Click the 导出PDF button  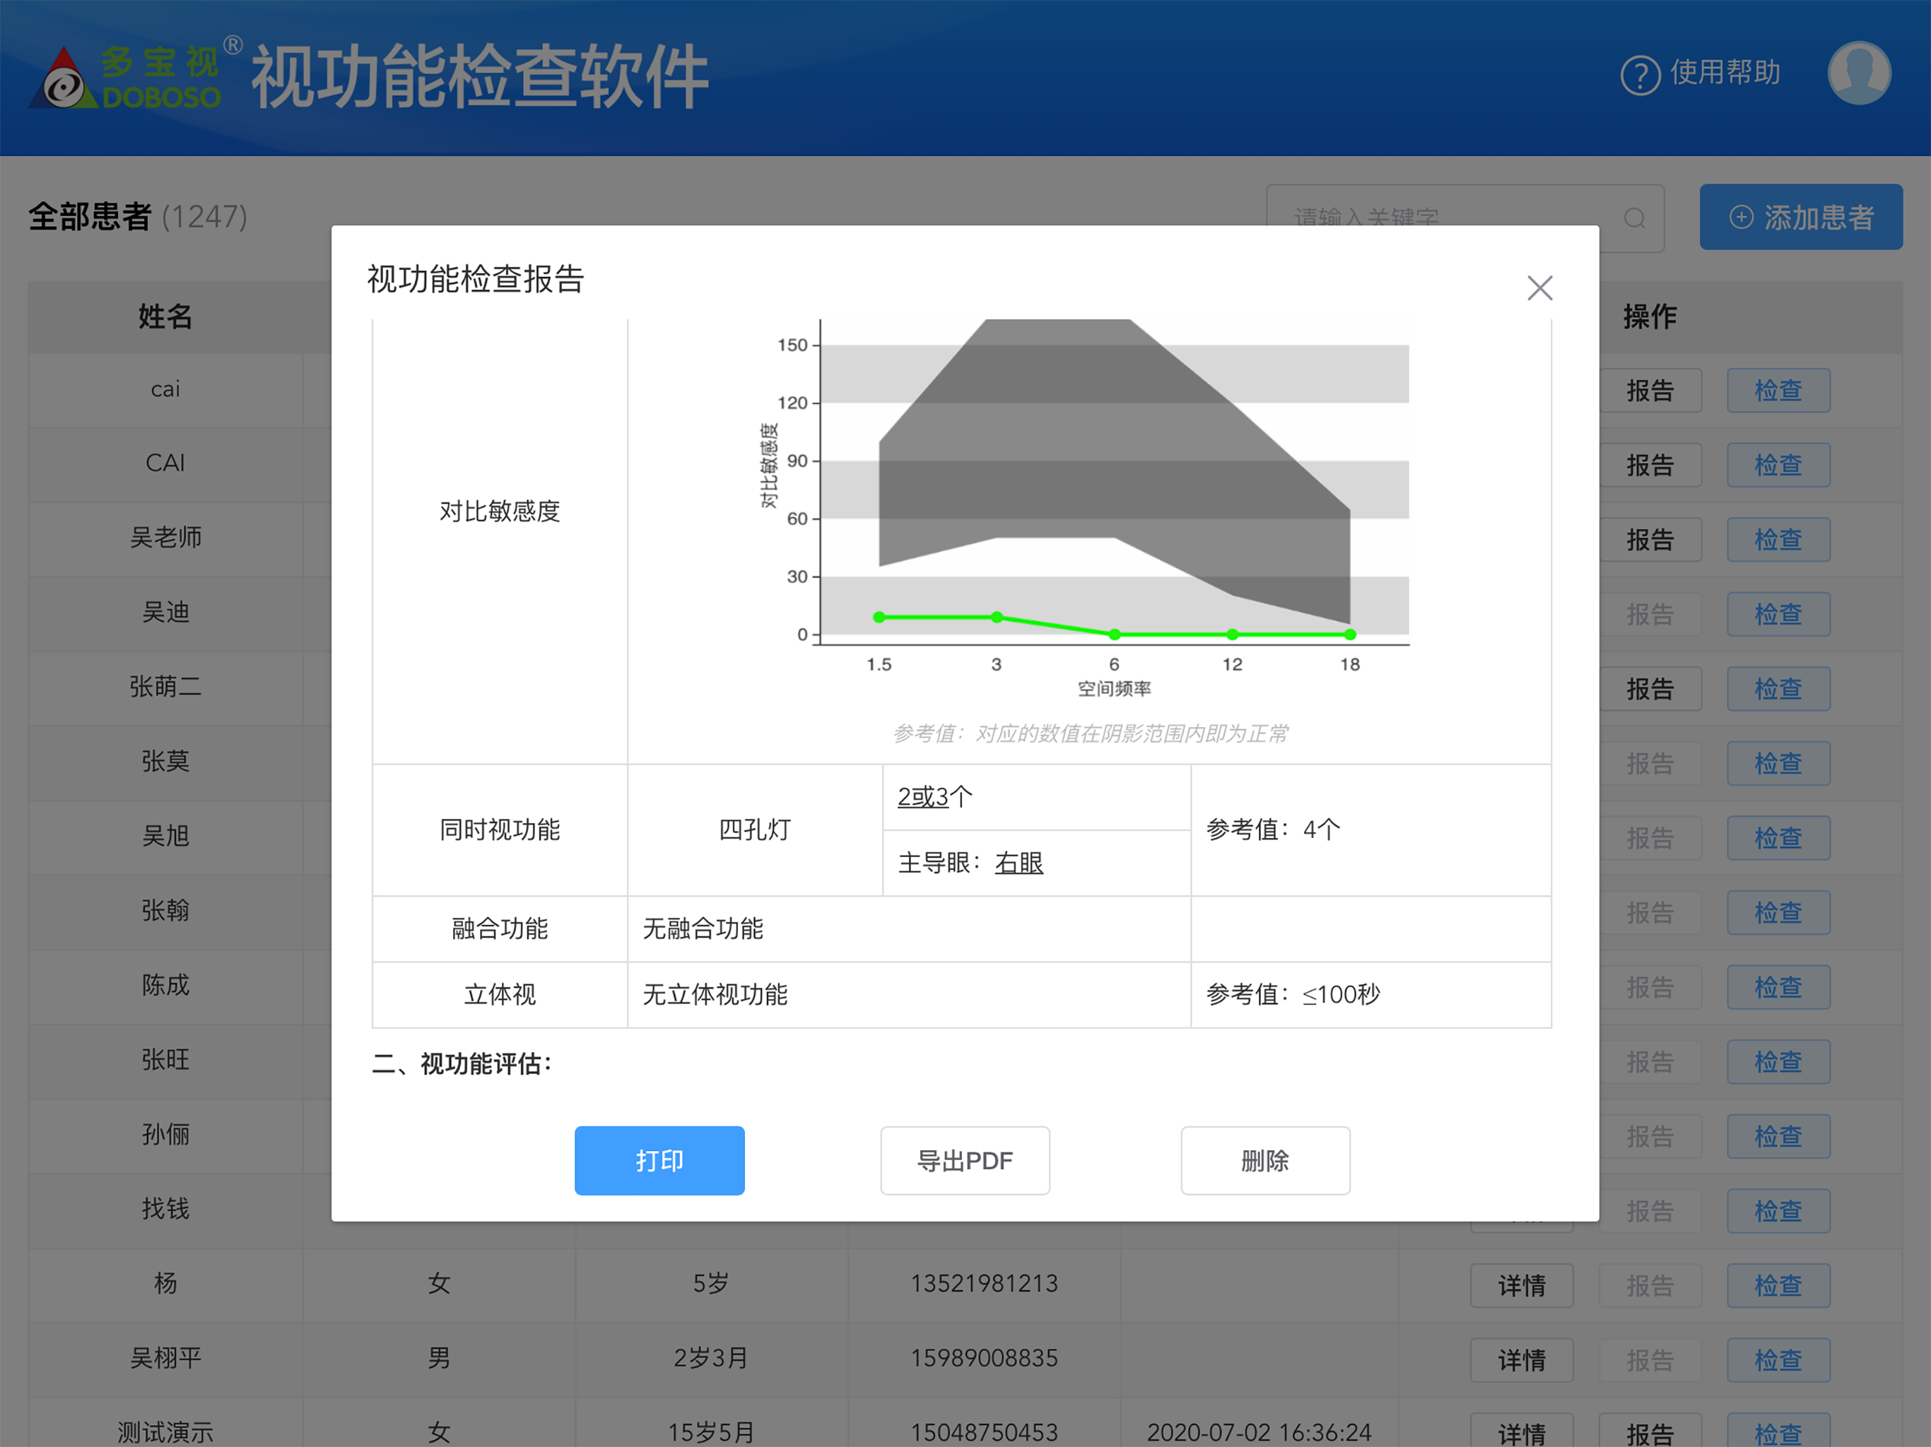965,1160
